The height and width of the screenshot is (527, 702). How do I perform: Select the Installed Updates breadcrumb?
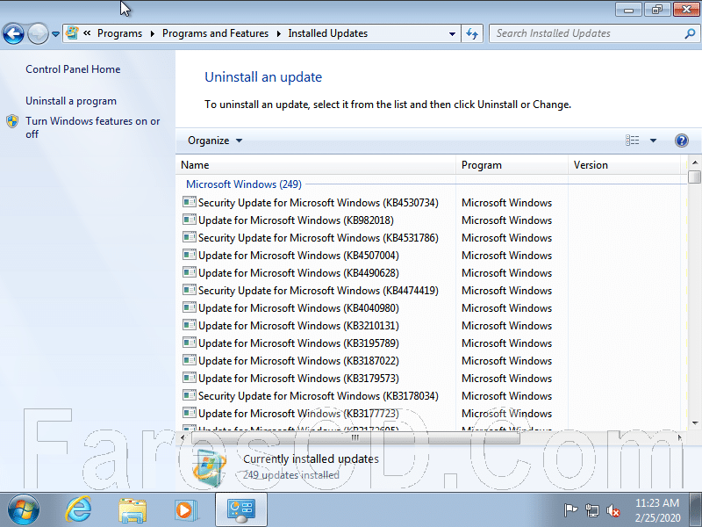tap(327, 33)
